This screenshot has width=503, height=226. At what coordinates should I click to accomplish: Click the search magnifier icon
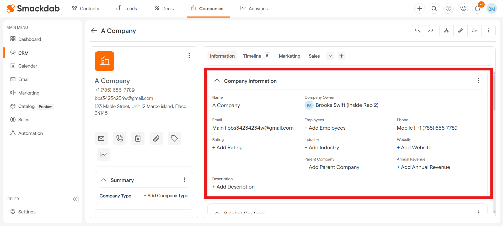[x=434, y=9]
